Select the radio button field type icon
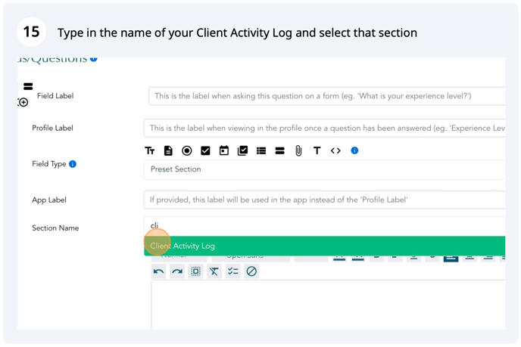 [x=187, y=151]
